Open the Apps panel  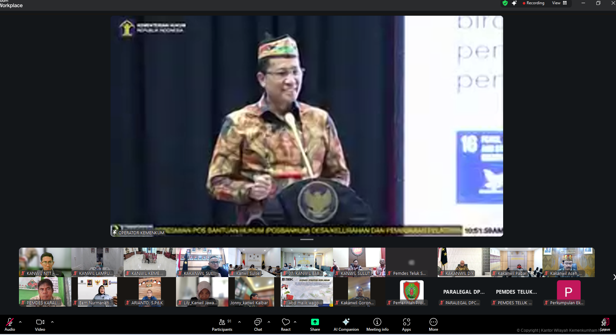(406, 325)
